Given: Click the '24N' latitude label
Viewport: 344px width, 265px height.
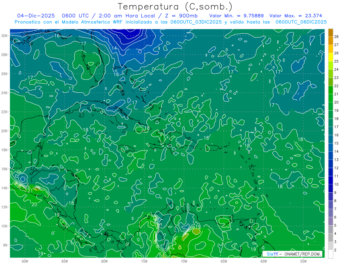Looking at the screenshot, I should pyautogui.click(x=4, y=93).
